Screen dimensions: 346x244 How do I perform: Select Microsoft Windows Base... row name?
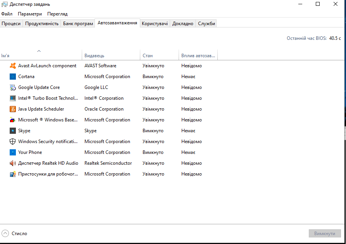[48, 120]
